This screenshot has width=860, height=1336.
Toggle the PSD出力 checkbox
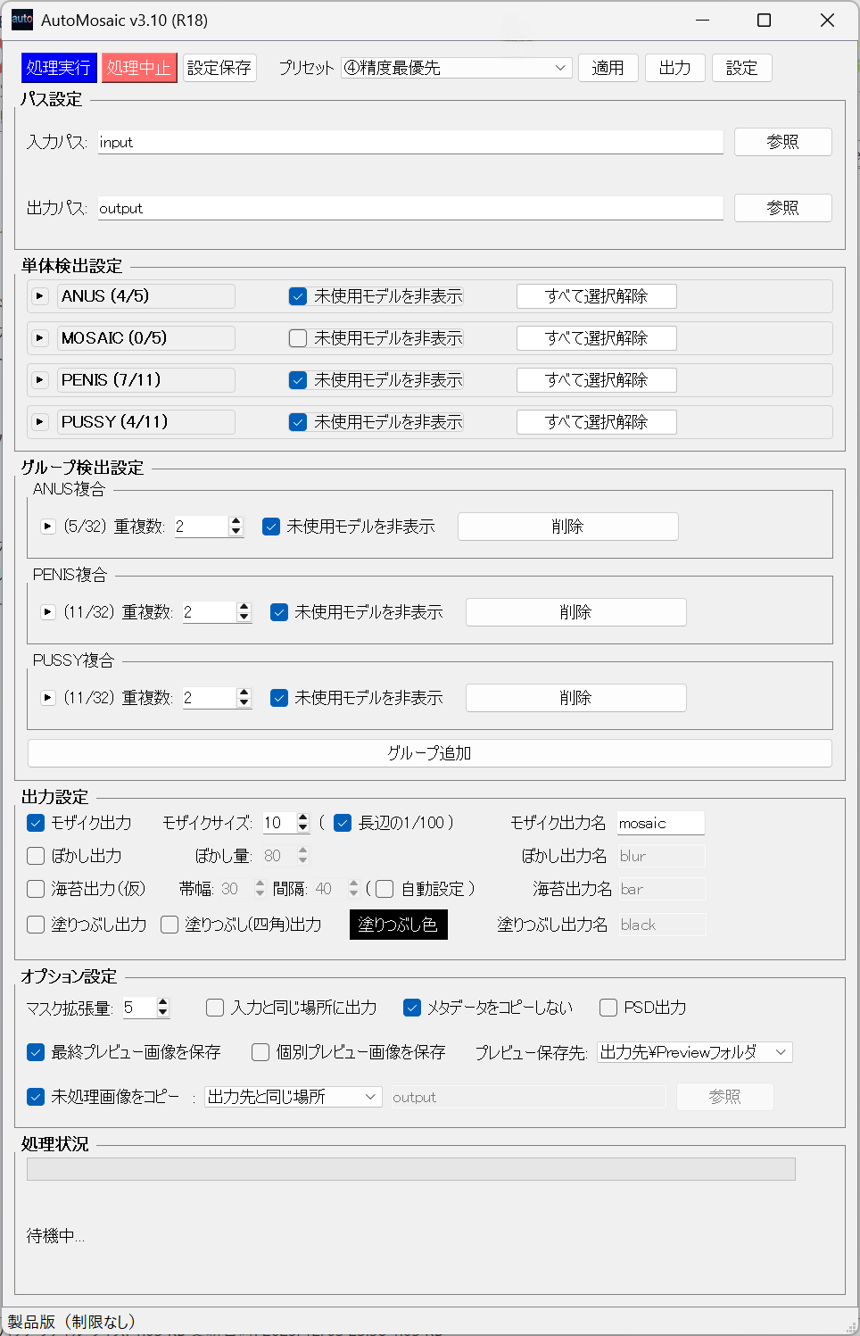click(608, 1008)
